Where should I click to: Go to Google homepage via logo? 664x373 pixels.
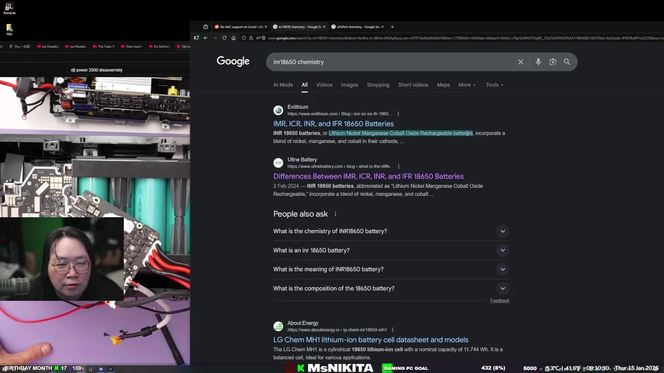233,61
